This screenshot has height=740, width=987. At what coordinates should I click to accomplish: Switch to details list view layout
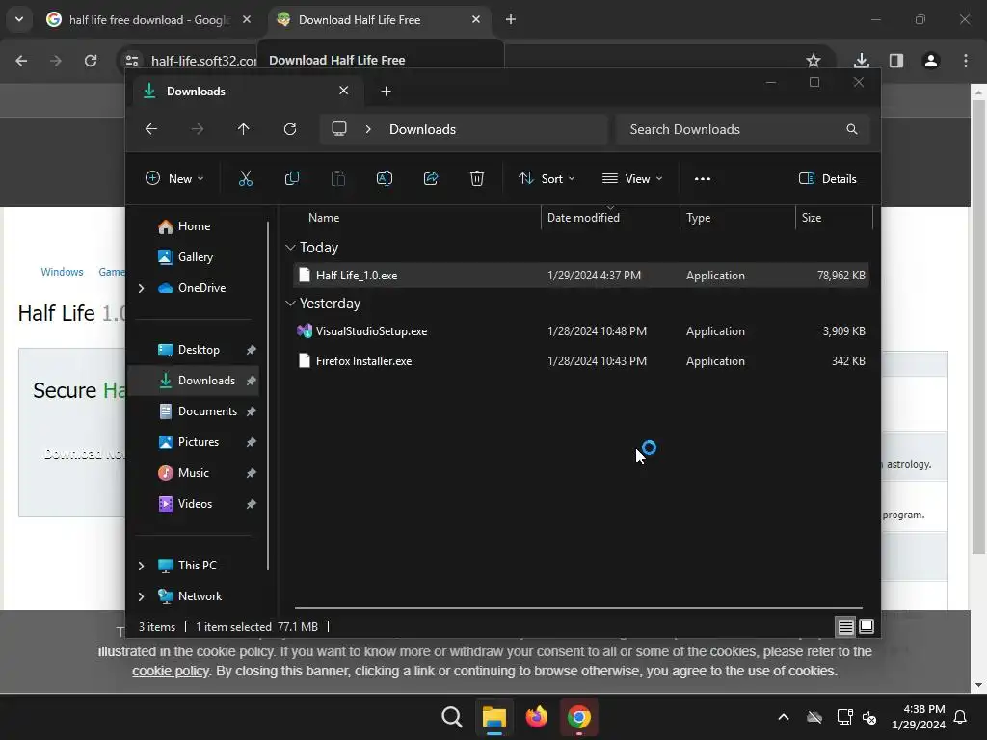845,626
